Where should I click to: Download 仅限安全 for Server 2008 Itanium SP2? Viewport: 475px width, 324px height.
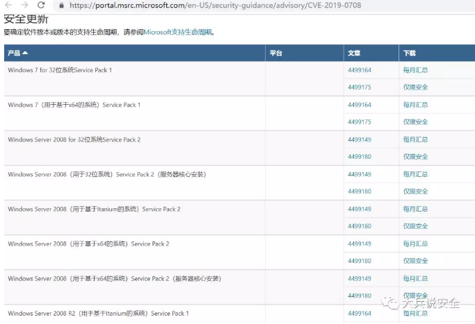coord(415,226)
